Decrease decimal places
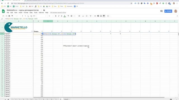This screenshot has width=179, height=100. pyautogui.click(x=28, y=16)
